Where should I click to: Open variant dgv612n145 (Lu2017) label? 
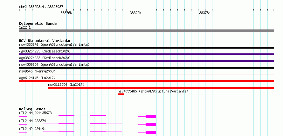coord(37,78)
